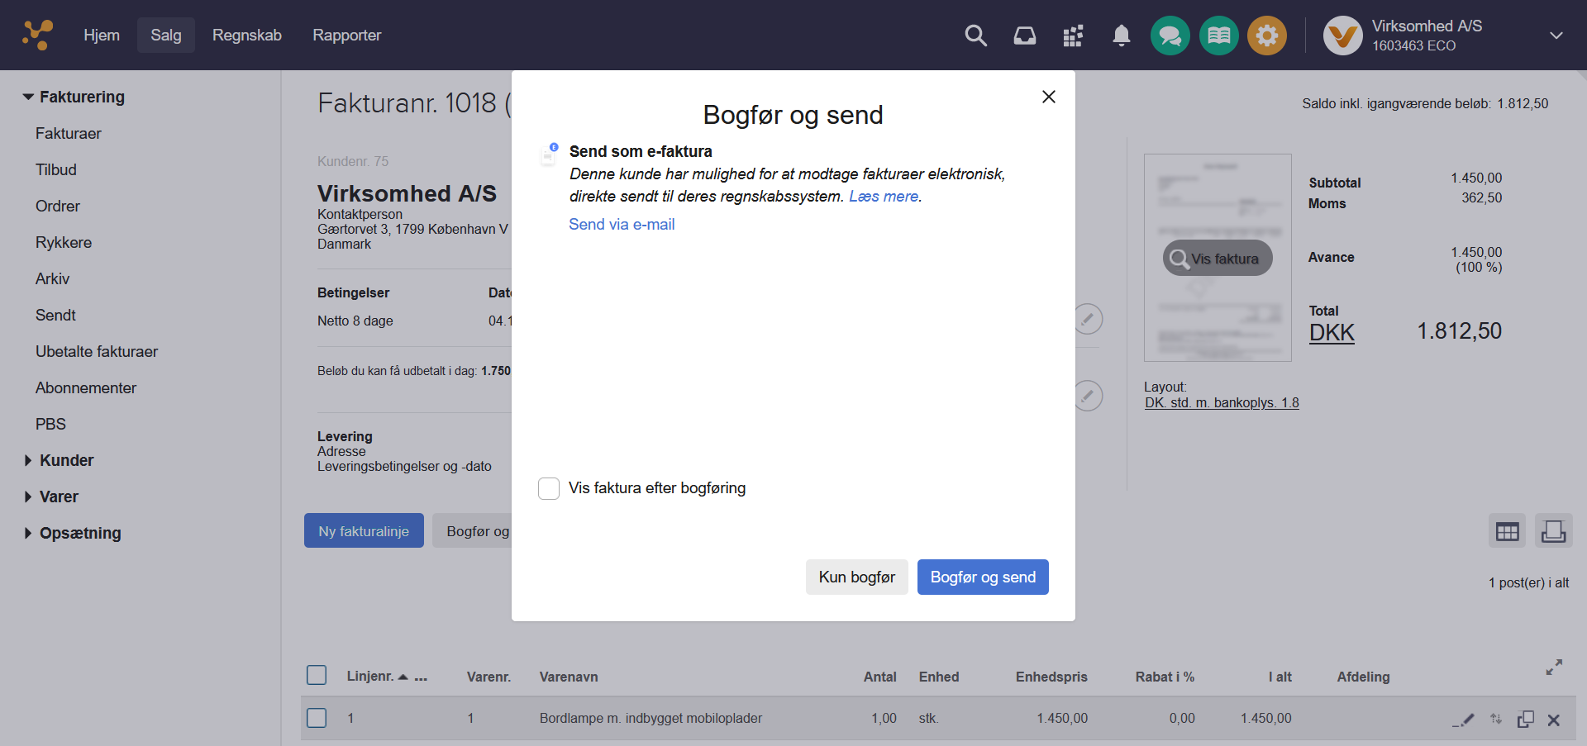The image size is (1587, 746).
Task: Open the apps grid icon
Action: [1072, 36]
